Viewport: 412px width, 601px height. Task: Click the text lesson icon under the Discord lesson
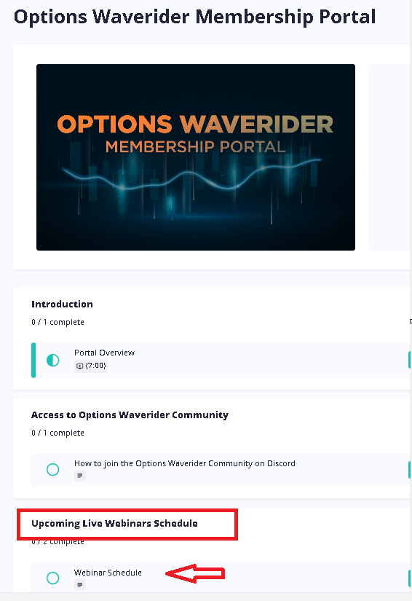pyautogui.click(x=79, y=476)
